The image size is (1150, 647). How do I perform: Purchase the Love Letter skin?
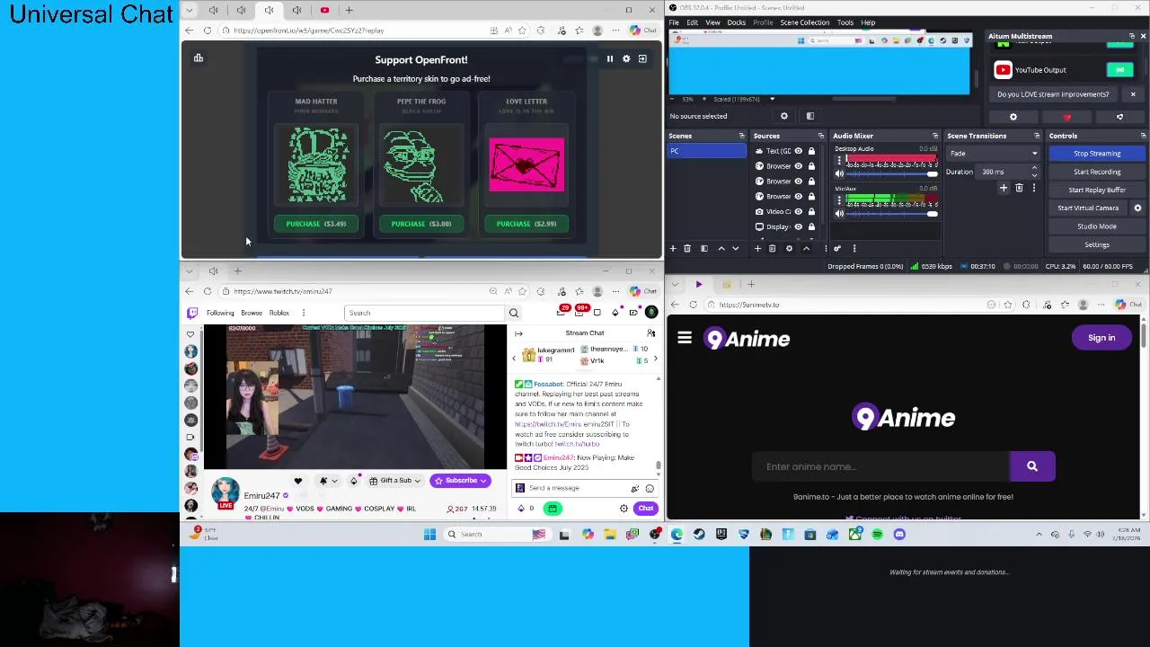click(526, 224)
